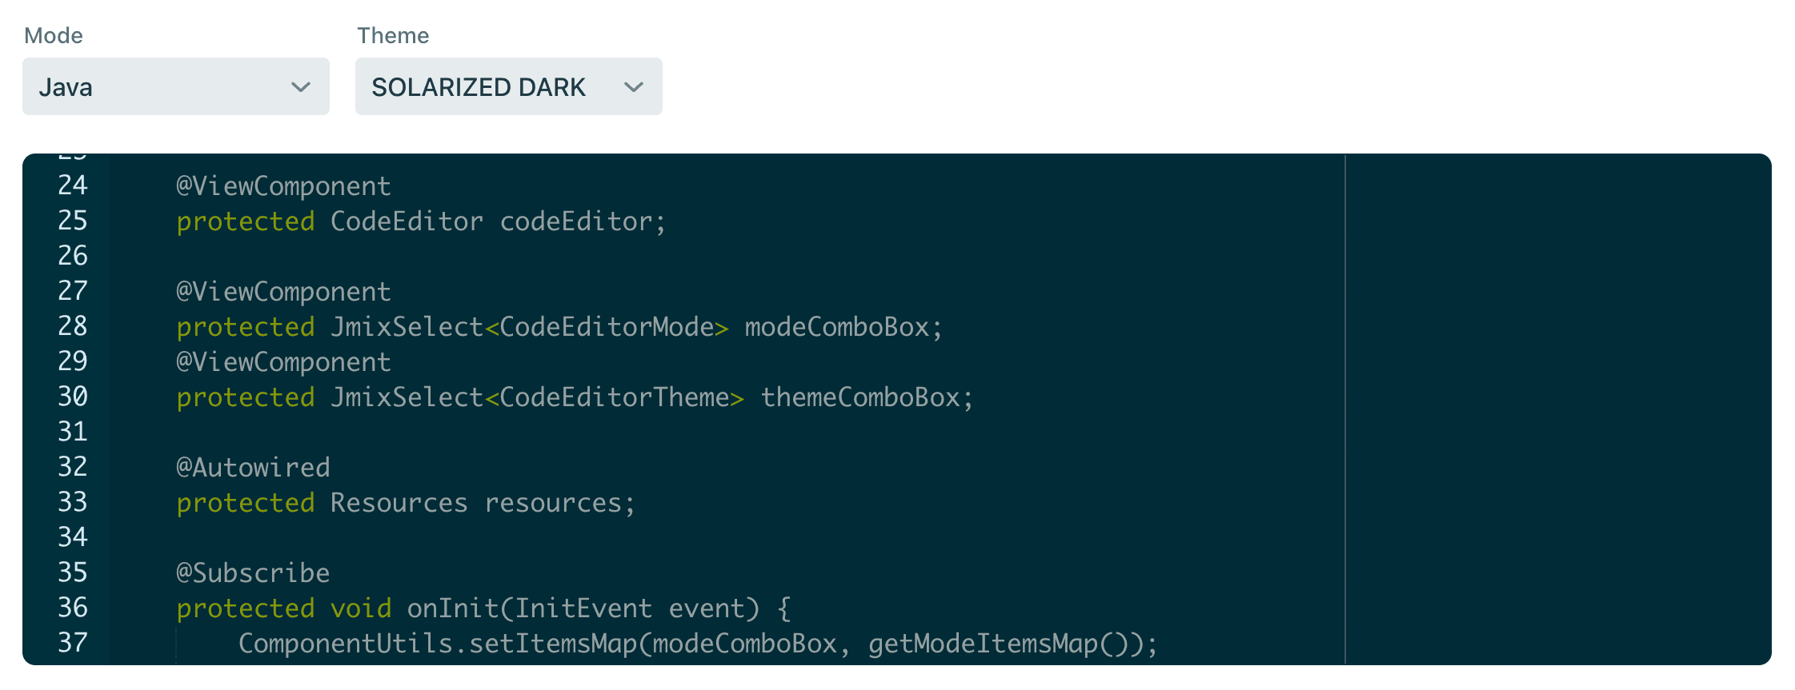Click the chevron arrow in Mode select
1795x690 pixels.
(301, 87)
